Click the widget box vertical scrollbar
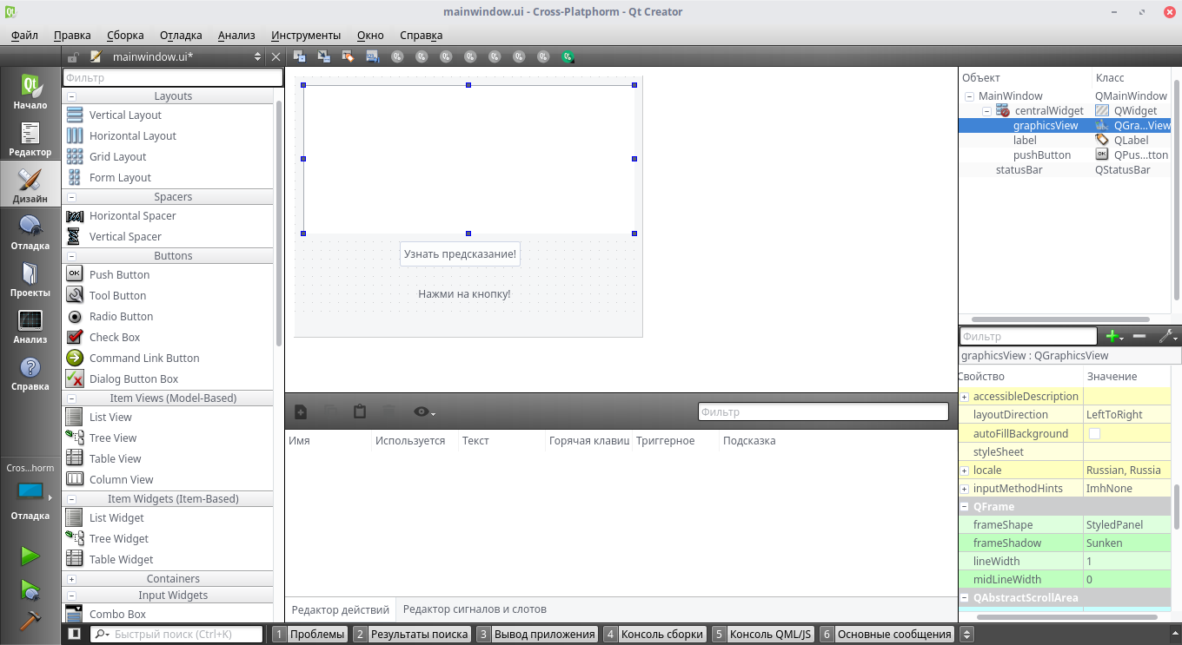 pyautogui.click(x=279, y=222)
